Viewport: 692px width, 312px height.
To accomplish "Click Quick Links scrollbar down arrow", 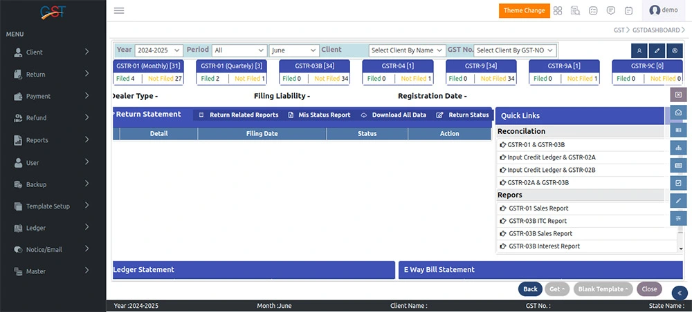I will tap(680, 248).
